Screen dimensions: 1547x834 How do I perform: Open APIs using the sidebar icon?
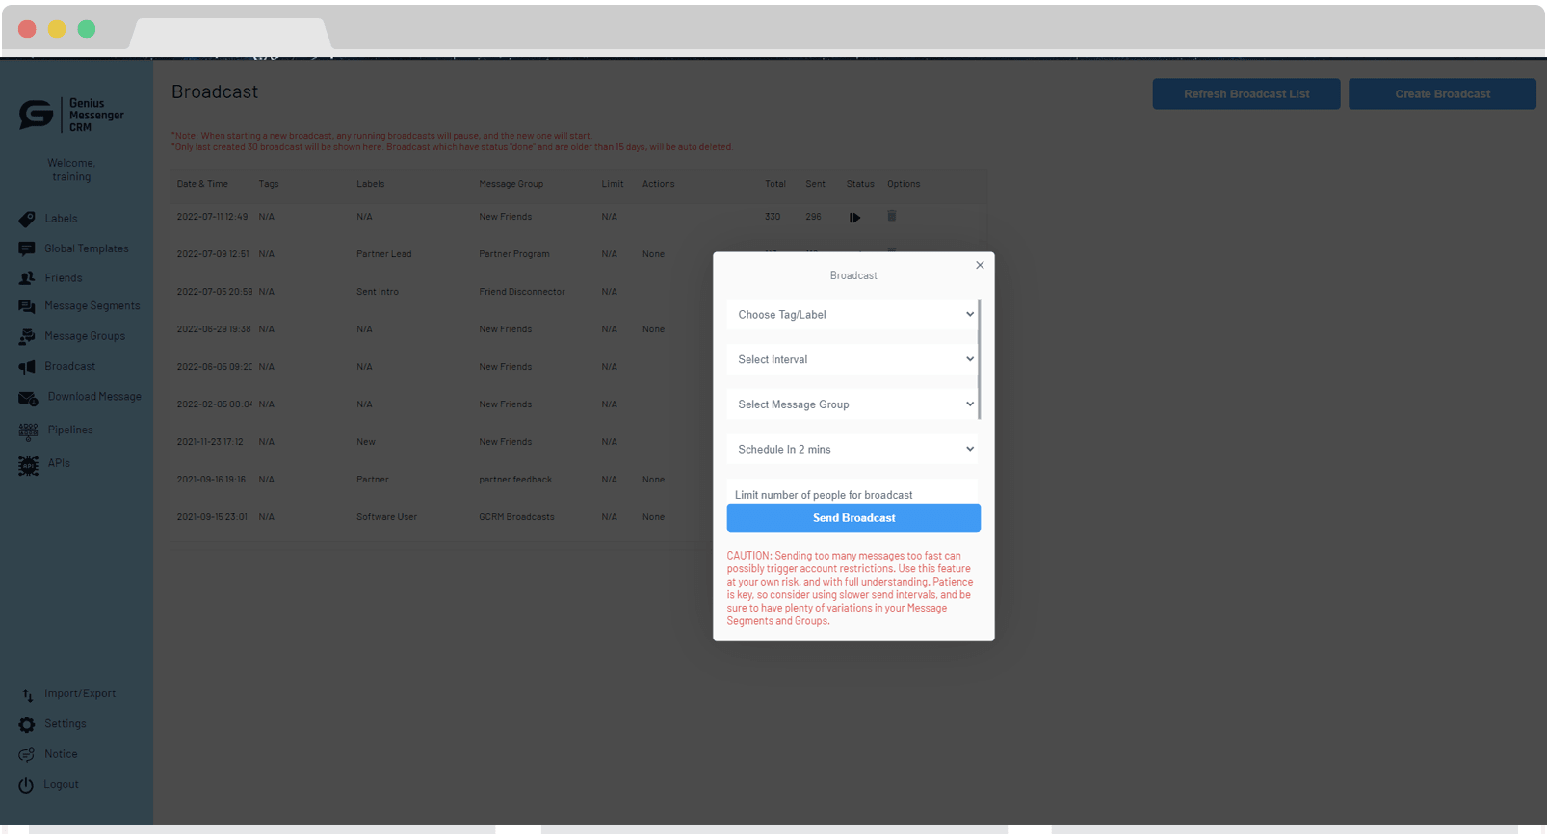(x=28, y=465)
